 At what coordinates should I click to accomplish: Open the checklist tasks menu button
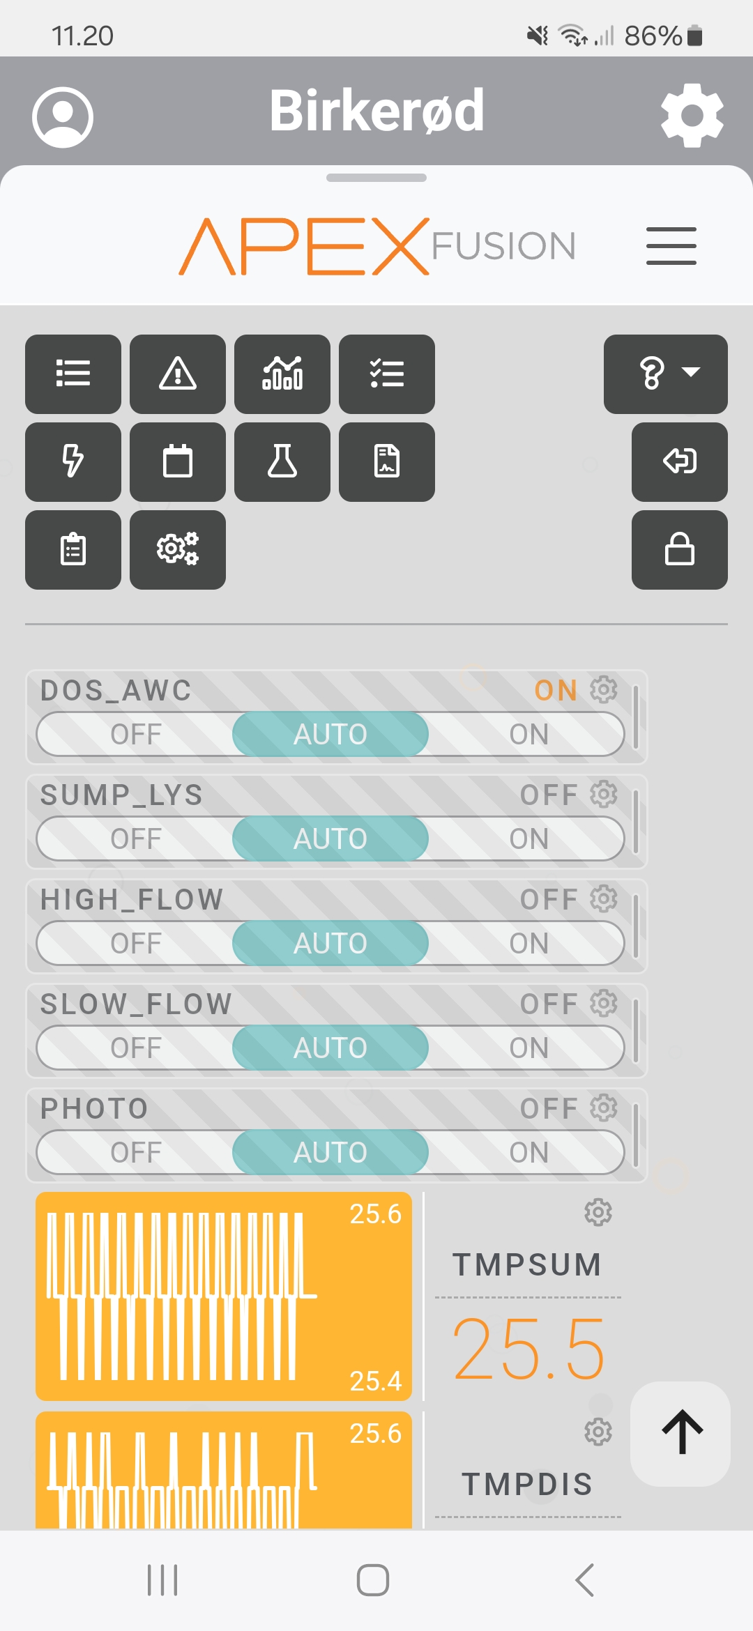387,374
